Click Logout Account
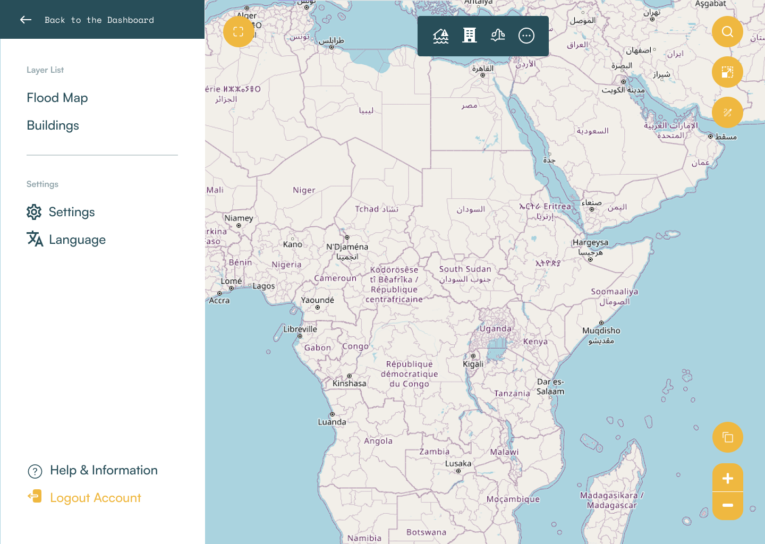765x544 pixels. point(95,498)
